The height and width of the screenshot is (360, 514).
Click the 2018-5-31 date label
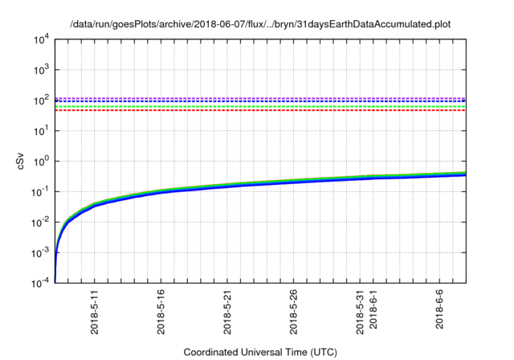(x=360, y=312)
